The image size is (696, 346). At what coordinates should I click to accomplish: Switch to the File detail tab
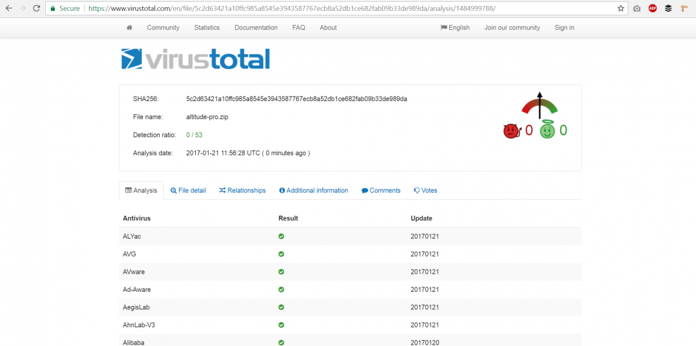pyautogui.click(x=188, y=190)
